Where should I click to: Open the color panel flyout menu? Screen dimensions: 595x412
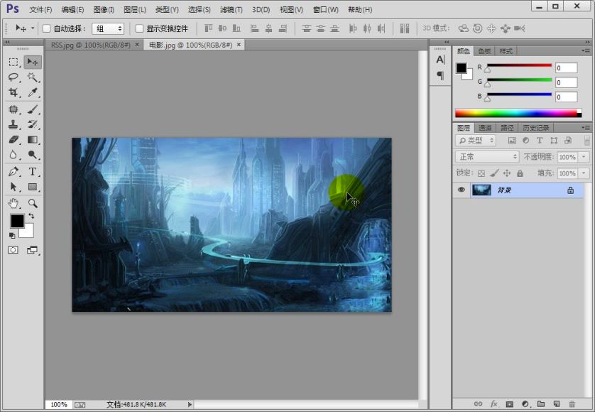click(586, 51)
